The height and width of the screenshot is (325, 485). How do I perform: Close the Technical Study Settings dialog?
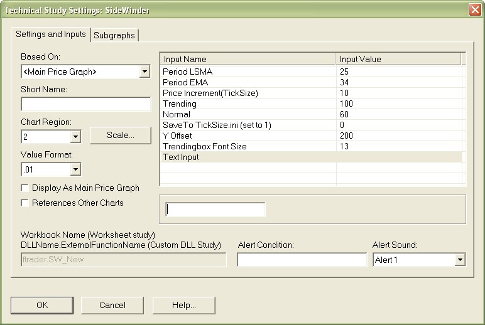pos(474,10)
